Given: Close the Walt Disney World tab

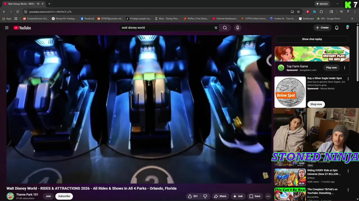Looking at the screenshot, I should [43, 4].
